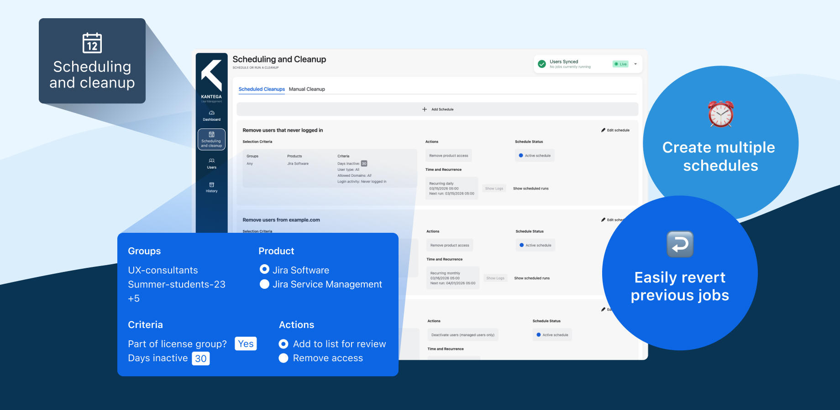Switch to the Scheduled Cleanups tab
Viewport: 840px width, 410px height.
coord(262,89)
